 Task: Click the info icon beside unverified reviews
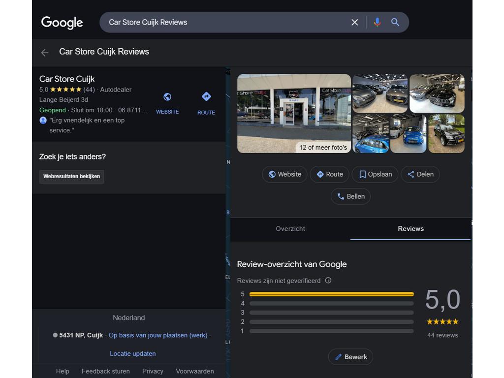coord(328,280)
